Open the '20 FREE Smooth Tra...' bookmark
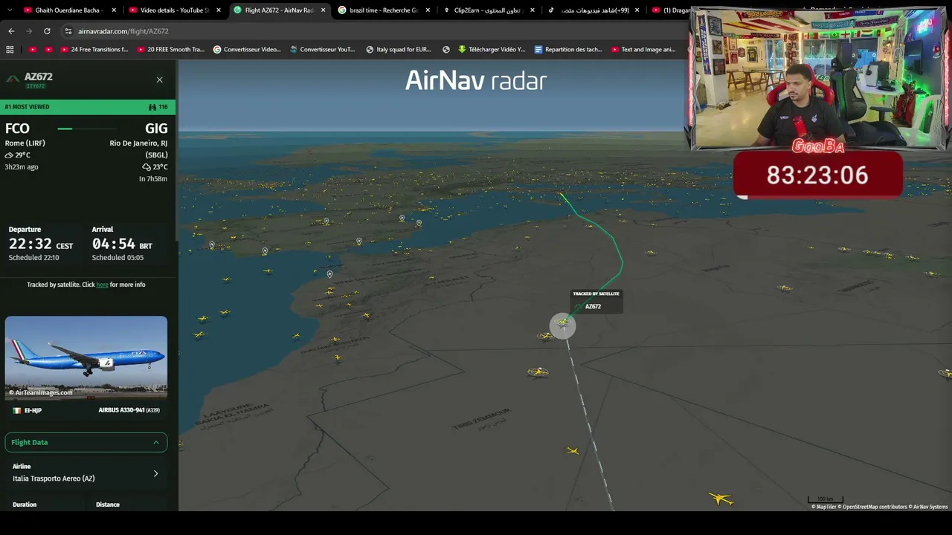The image size is (952, 535). (x=170, y=50)
